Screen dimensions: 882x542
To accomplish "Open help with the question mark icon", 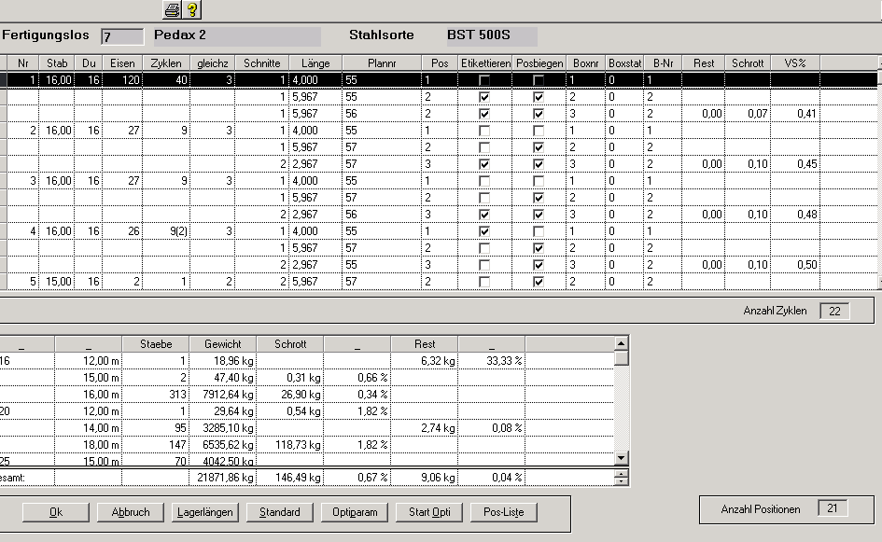I will pyautogui.click(x=192, y=10).
